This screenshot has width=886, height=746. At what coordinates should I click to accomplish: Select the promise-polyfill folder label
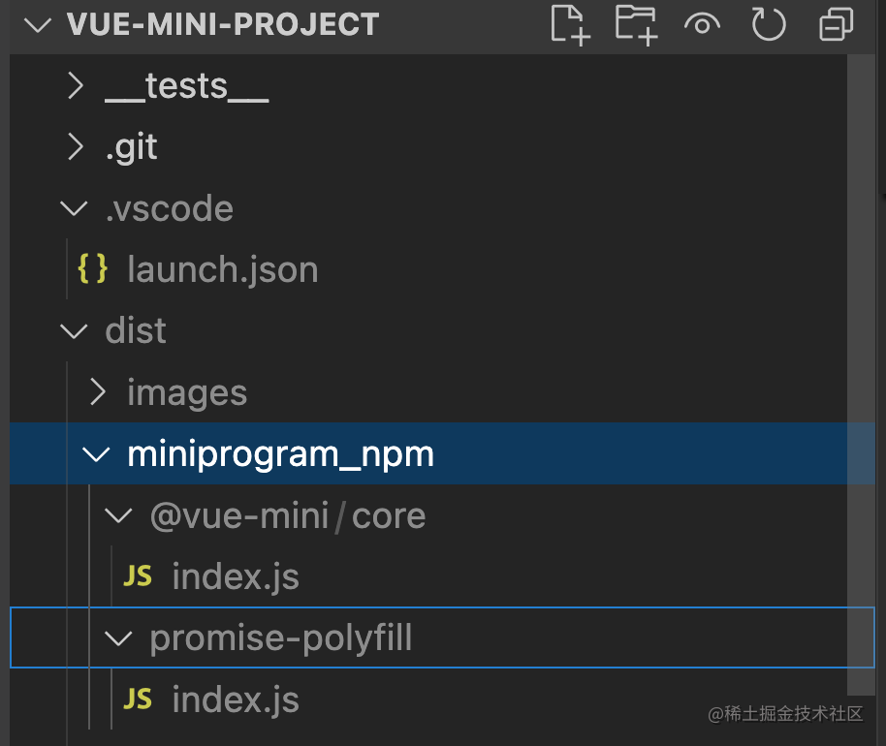point(281,638)
